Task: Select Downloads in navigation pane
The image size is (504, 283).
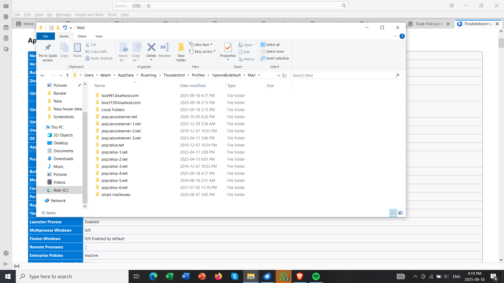Action: point(63,159)
